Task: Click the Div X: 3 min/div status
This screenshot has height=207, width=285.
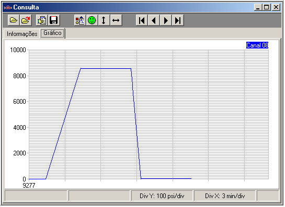Action: pyautogui.click(x=225, y=196)
